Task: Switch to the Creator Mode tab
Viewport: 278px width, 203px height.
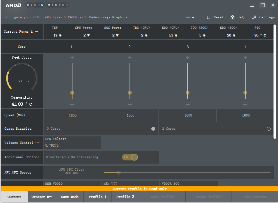Action: [42, 197]
